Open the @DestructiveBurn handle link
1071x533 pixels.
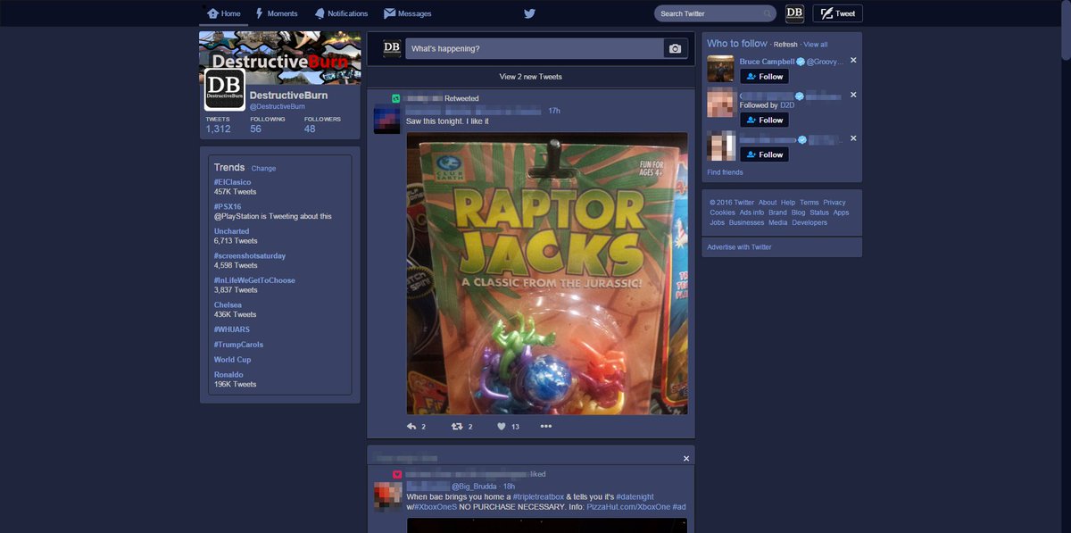(278, 106)
